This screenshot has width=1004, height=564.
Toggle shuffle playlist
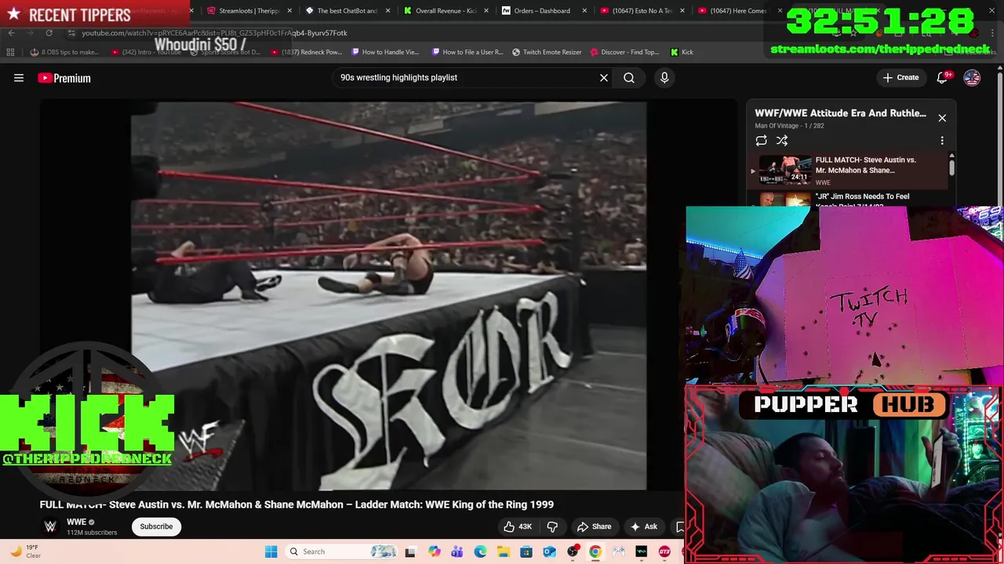(782, 140)
